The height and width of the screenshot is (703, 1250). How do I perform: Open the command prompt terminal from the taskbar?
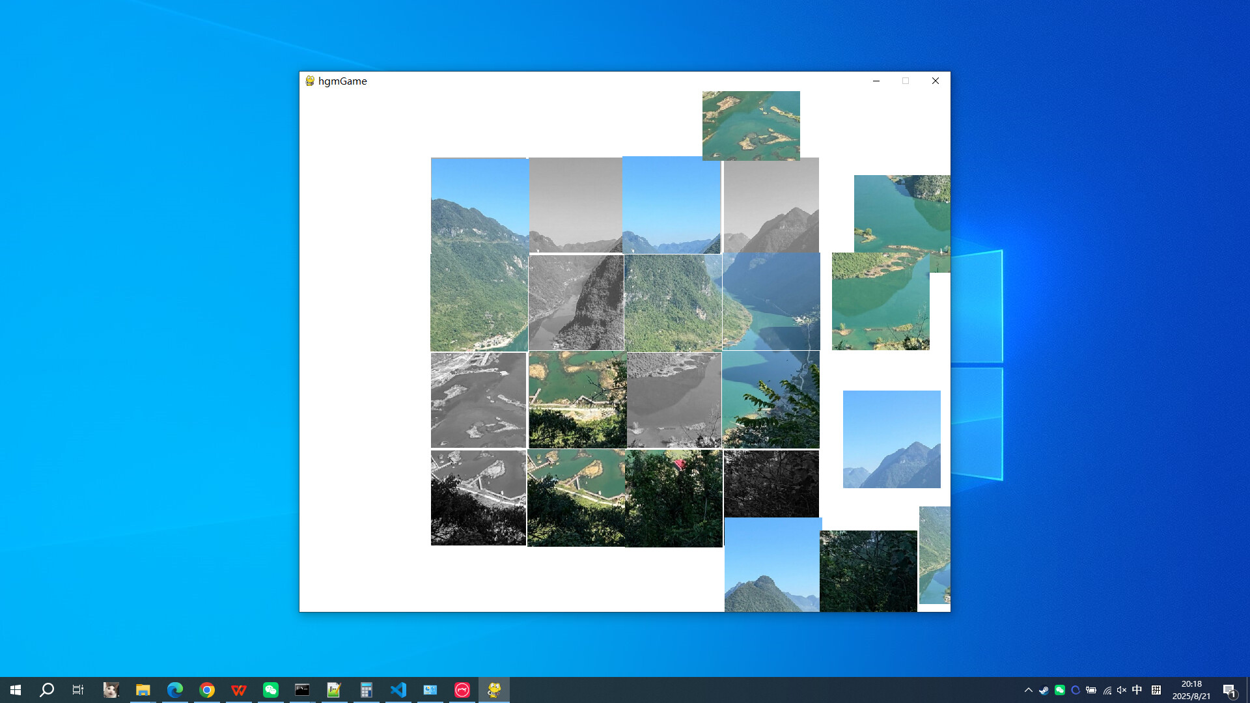[x=302, y=689]
